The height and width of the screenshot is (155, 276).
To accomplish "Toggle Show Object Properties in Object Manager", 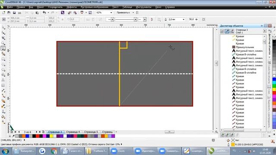I will pyautogui.click(x=222, y=31).
